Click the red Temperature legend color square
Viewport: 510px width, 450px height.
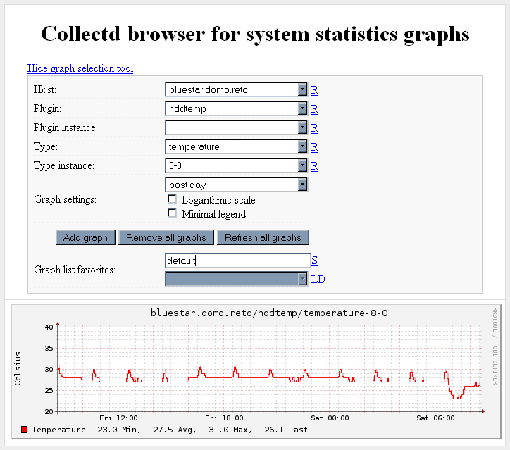click(x=25, y=430)
